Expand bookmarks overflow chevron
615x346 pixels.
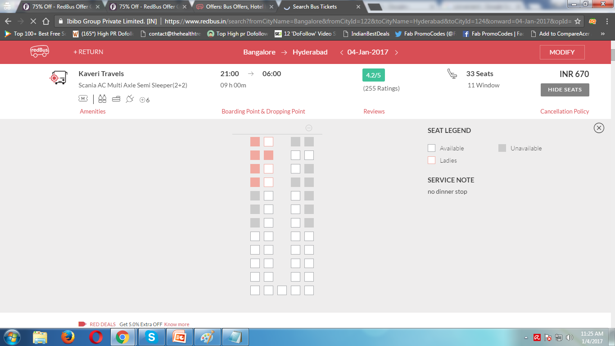click(603, 34)
